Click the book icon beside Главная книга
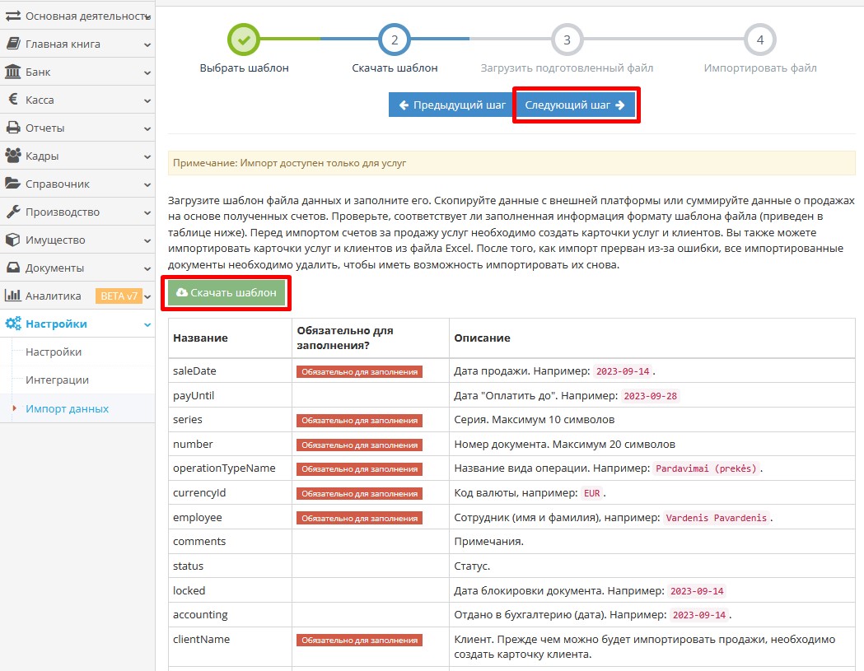 point(13,44)
